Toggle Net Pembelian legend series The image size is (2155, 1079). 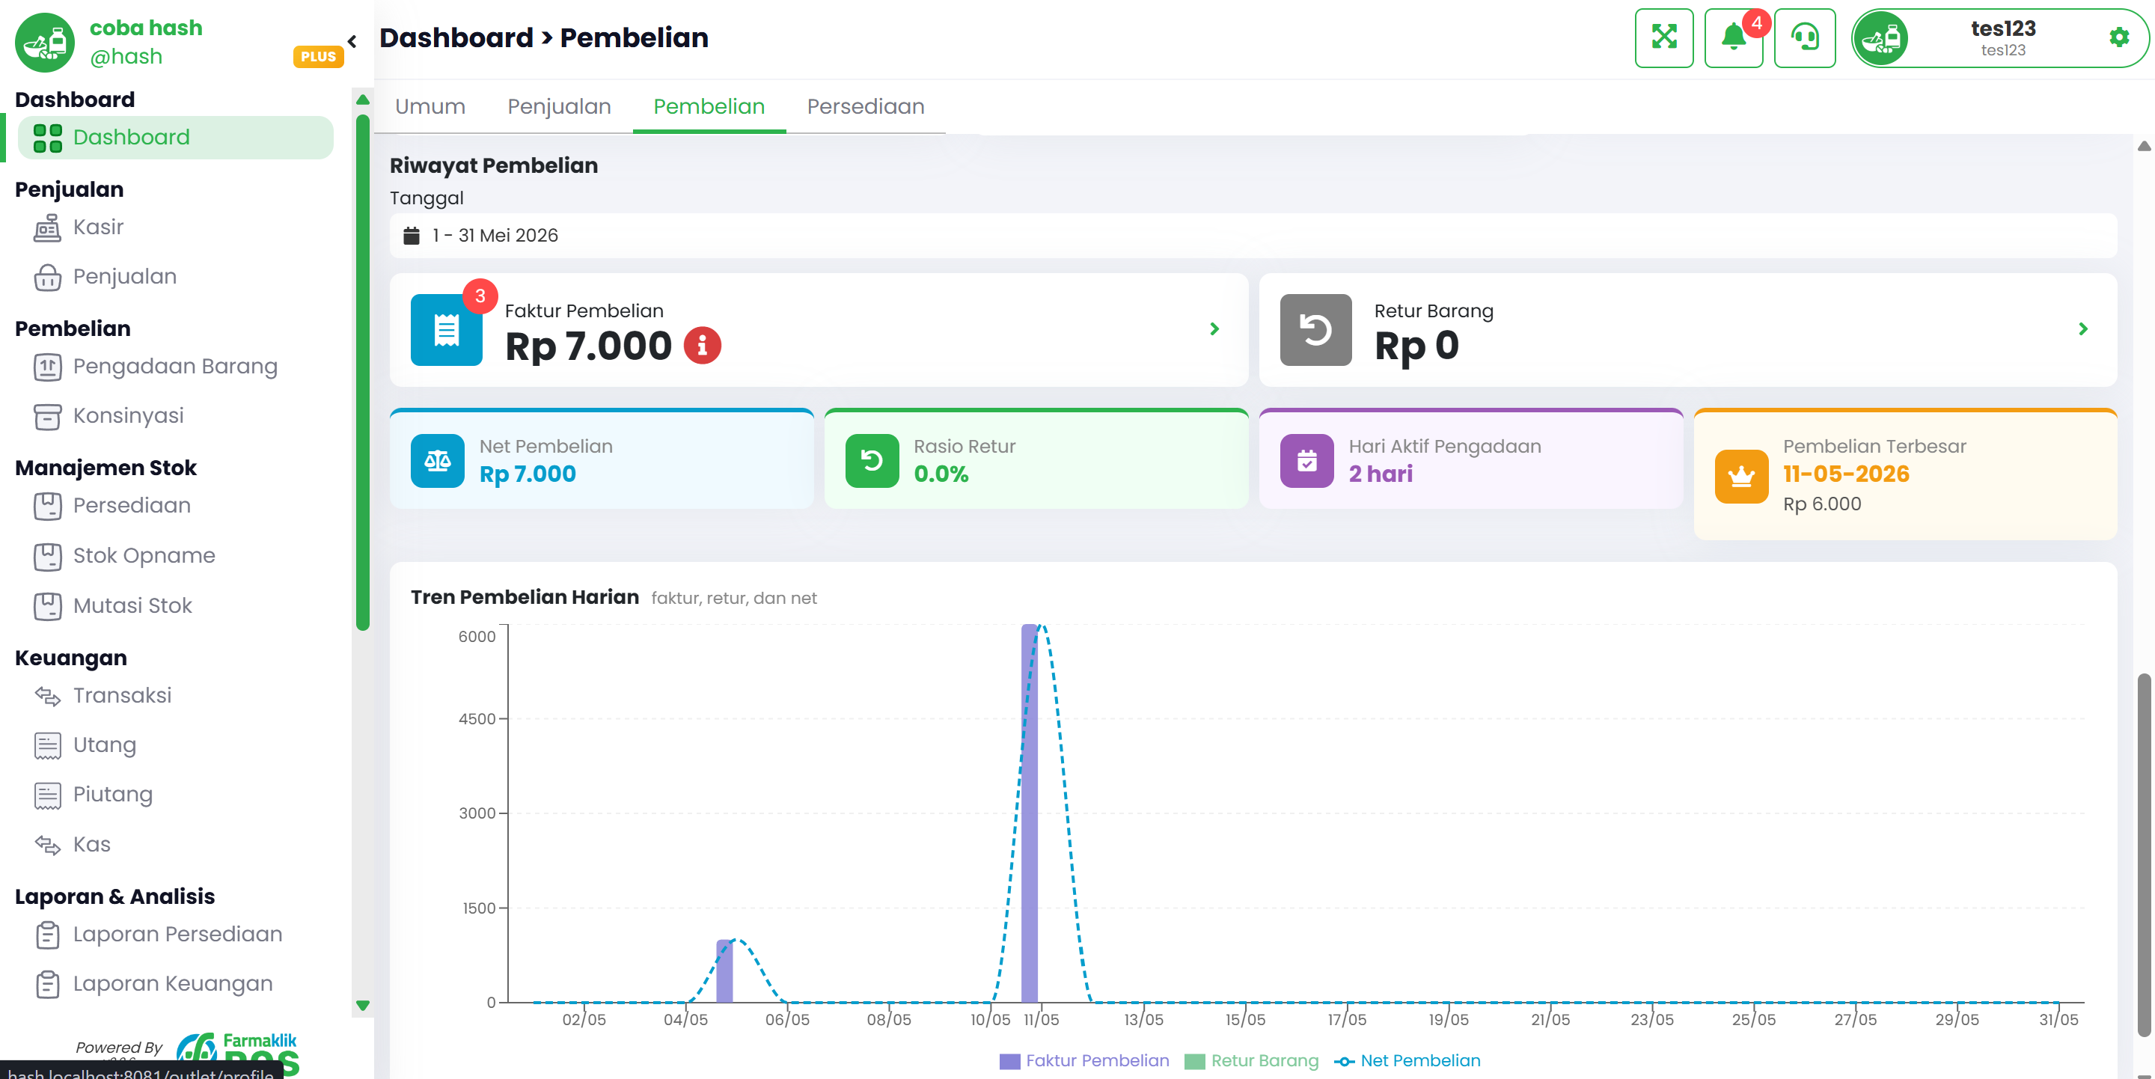tap(1407, 1062)
